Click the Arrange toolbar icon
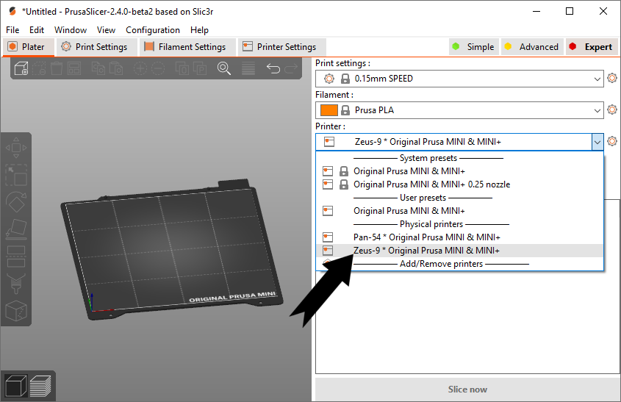This screenshot has width=621, height=402. [74, 68]
